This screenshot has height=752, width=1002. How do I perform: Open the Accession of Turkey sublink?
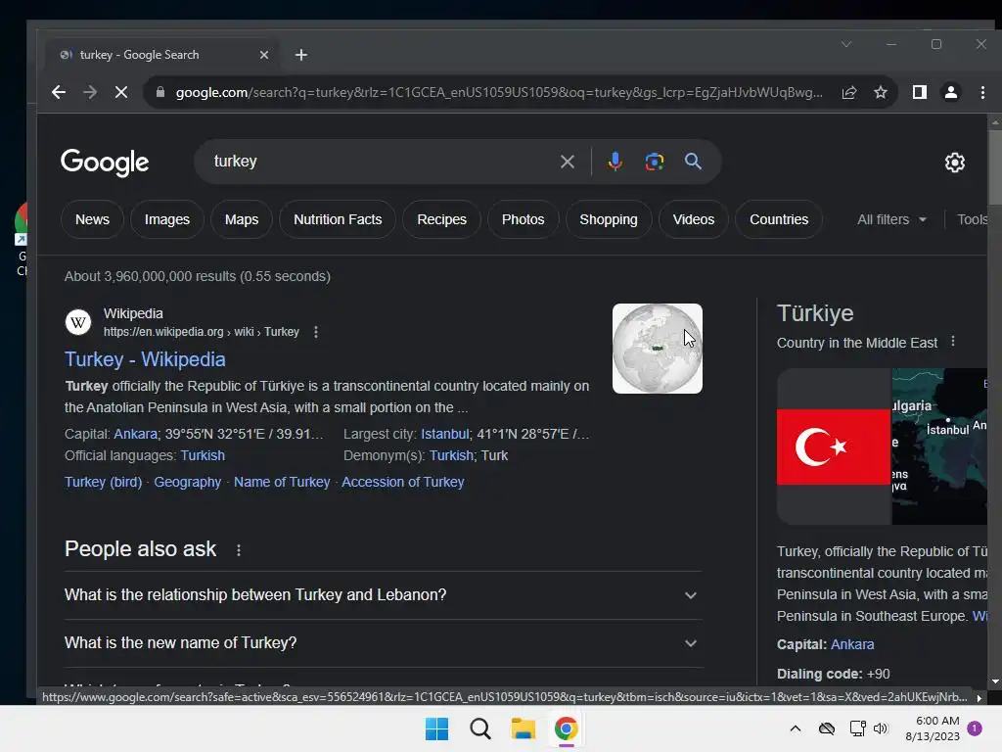[x=402, y=482]
